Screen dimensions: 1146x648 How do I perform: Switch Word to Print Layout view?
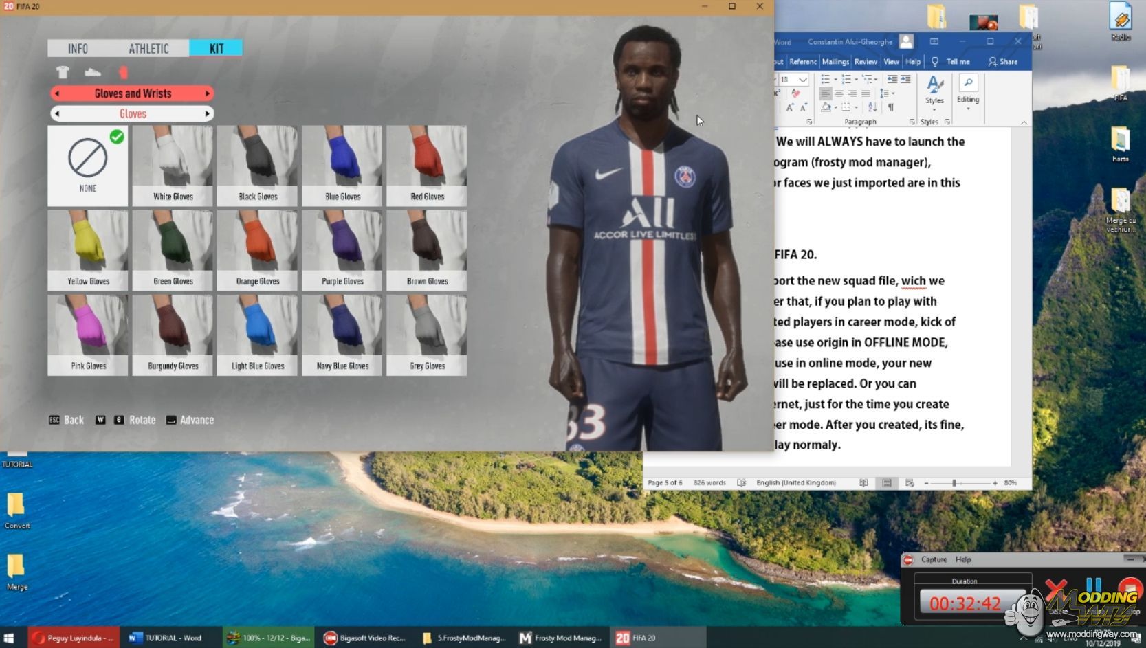pos(887,483)
